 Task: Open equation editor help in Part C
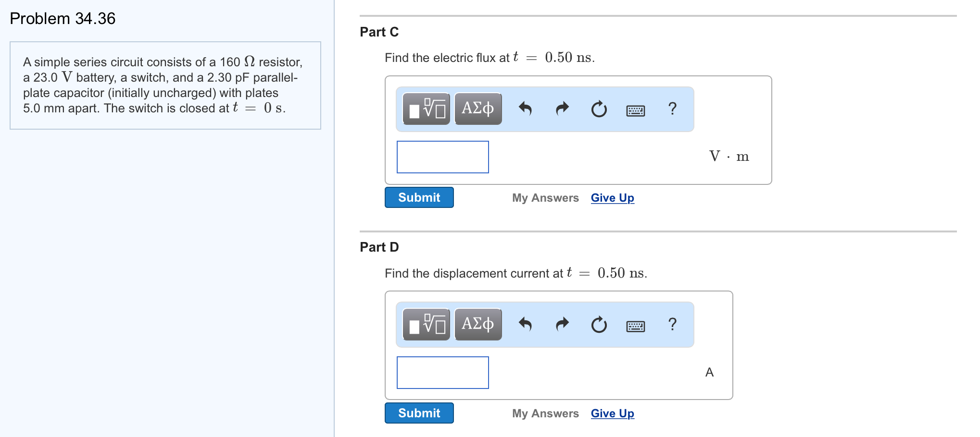point(672,109)
